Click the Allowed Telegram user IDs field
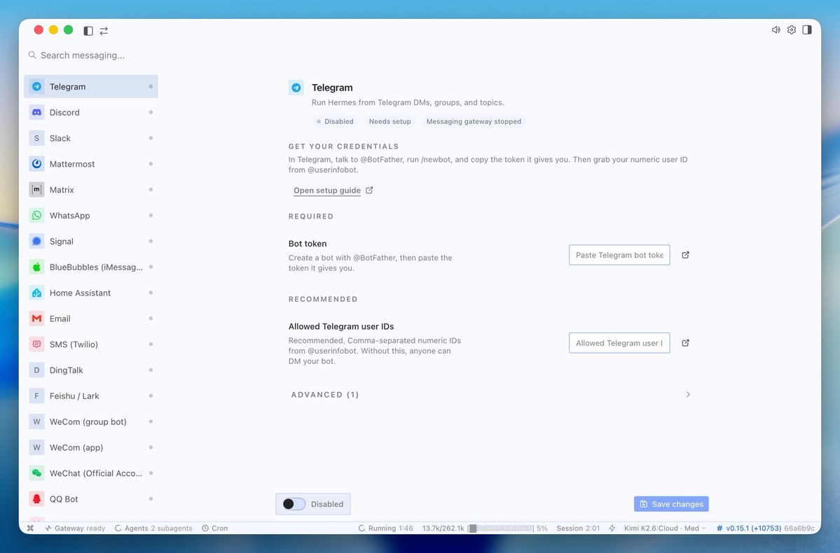The height and width of the screenshot is (553, 840). 619,342
